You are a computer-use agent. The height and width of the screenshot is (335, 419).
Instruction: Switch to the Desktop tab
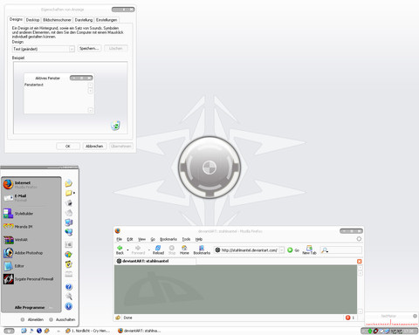click(x=32, y=20)
